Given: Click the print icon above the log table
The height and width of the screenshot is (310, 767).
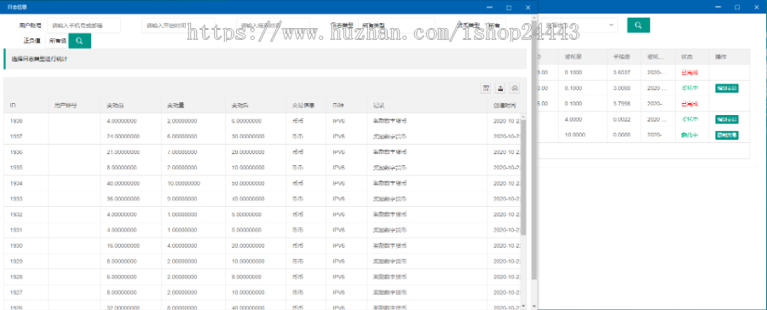Looking at the screenshot, I should 515,88.
